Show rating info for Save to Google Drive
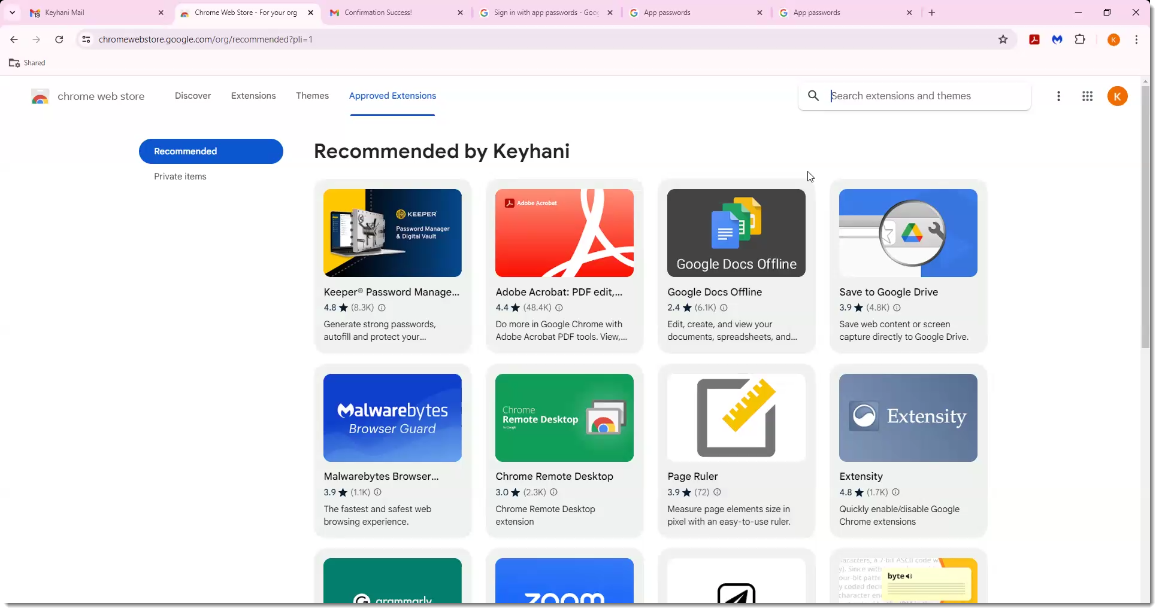Screen dimensions: 1159x612 897,307
